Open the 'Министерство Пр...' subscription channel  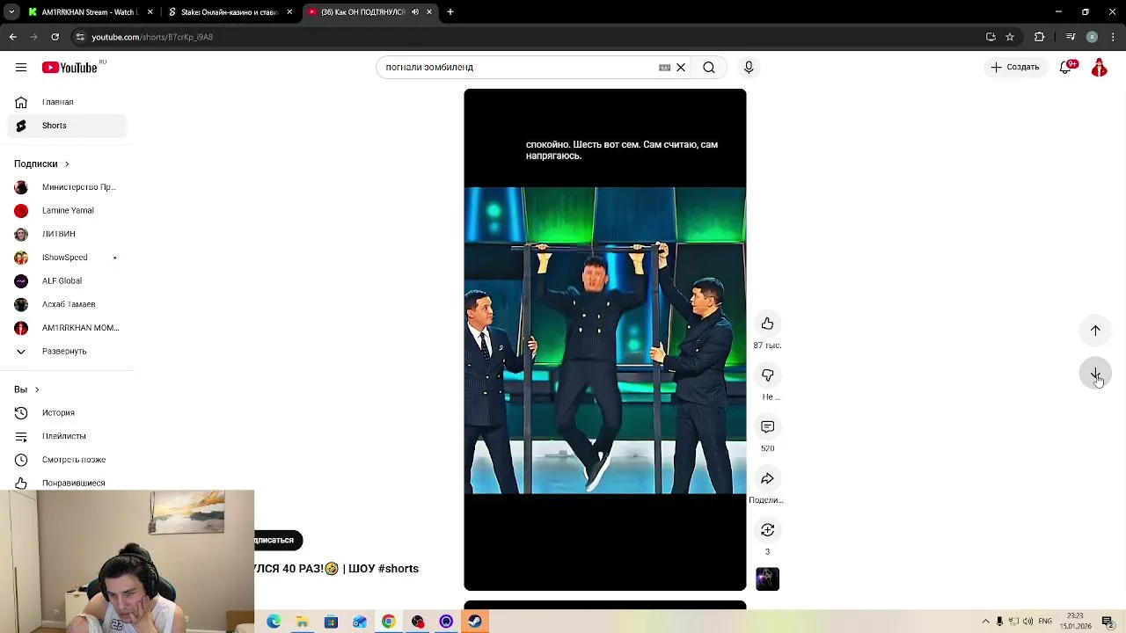point(67,187)
